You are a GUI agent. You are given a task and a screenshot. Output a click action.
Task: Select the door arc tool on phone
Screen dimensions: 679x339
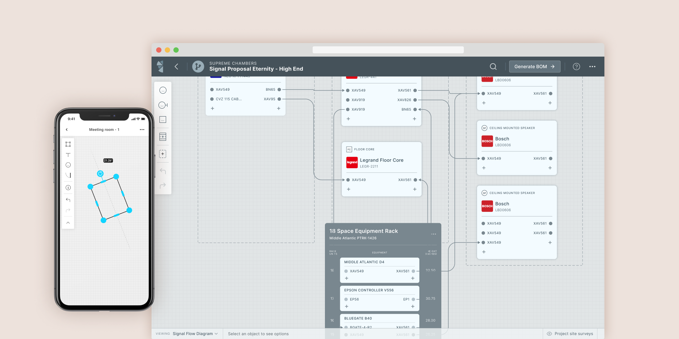tap(68, 175)
